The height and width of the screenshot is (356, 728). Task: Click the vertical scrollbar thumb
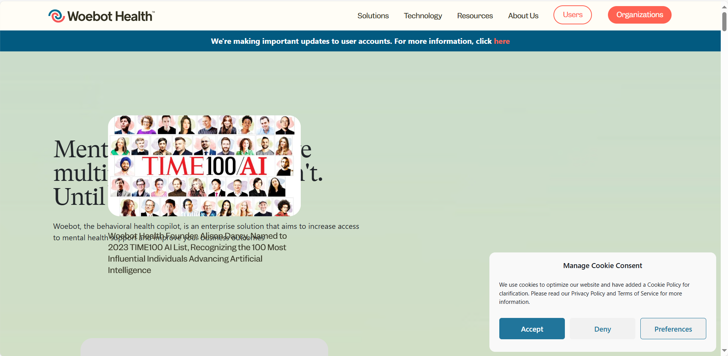pyautogui.click(x=724, y=21)
